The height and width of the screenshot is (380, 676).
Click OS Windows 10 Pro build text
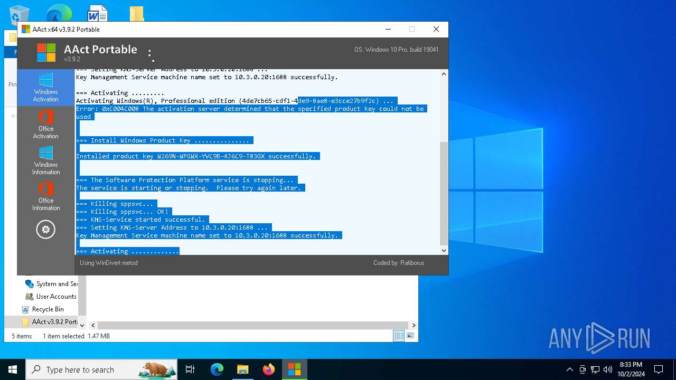click(x=397, y=50)
